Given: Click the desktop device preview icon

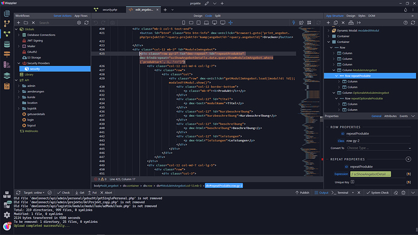Looking at the screenshot, I should [x=214, y=22].
